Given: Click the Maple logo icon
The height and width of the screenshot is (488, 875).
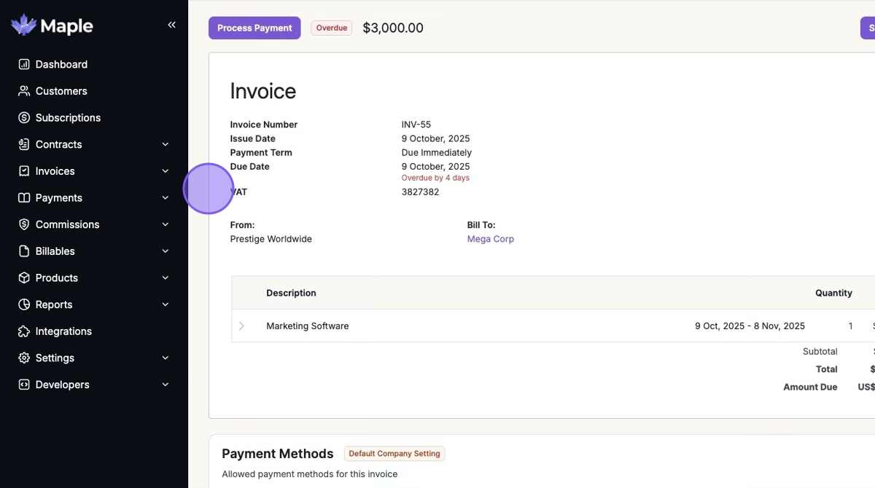Looking at the screenshot, I should pyautogui.click(x=23, y=25).
